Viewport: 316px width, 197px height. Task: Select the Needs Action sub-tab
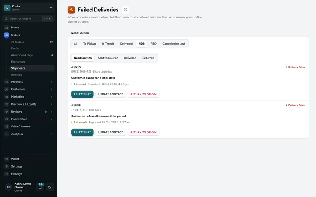[x=83, y=58]
